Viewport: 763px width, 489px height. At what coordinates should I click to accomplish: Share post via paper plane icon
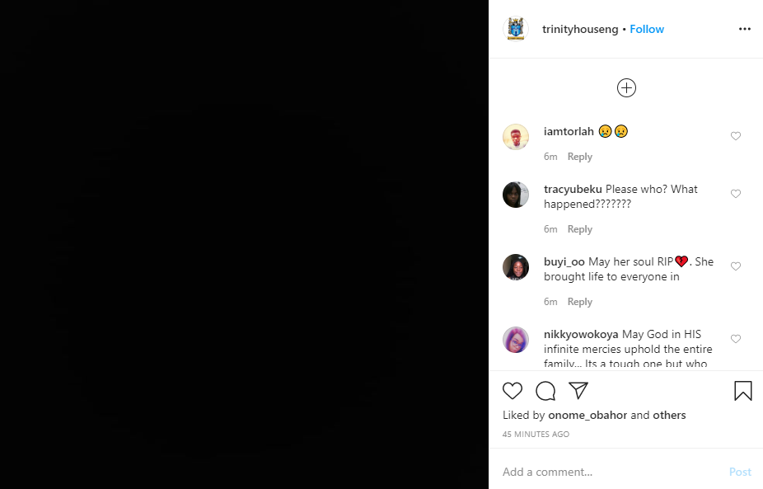(x=578, y=391)
